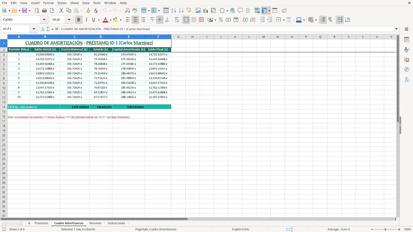
Task: Expand Name Box dropdown
Action: pos(34,29)
